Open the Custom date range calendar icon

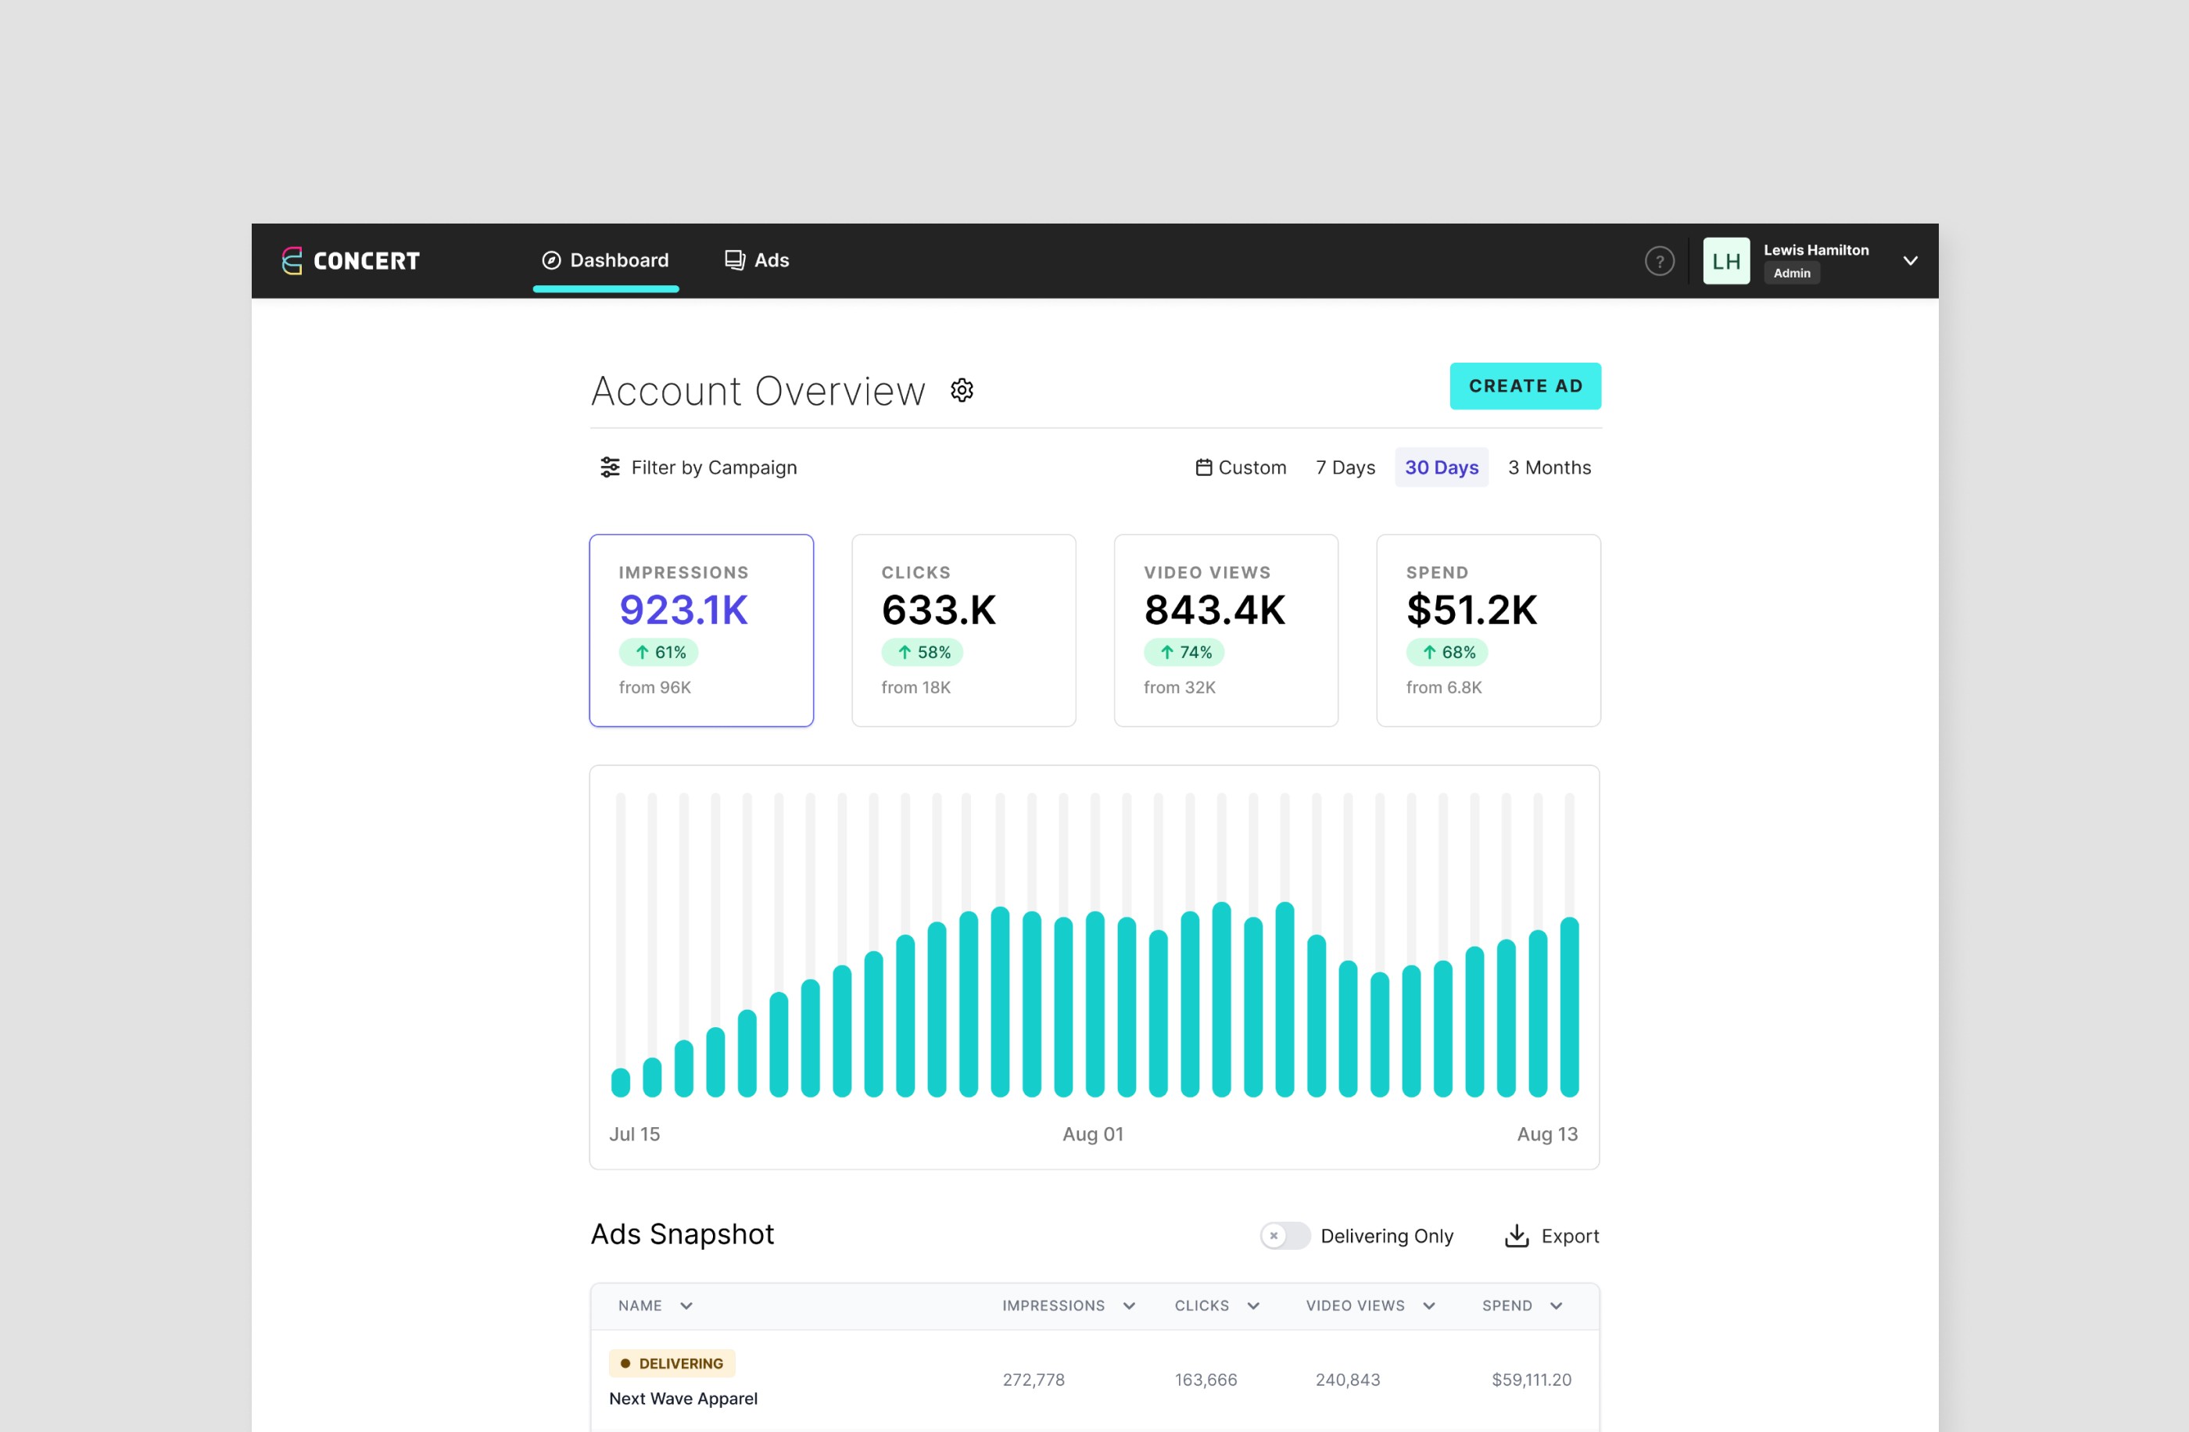coord(1204,467)
